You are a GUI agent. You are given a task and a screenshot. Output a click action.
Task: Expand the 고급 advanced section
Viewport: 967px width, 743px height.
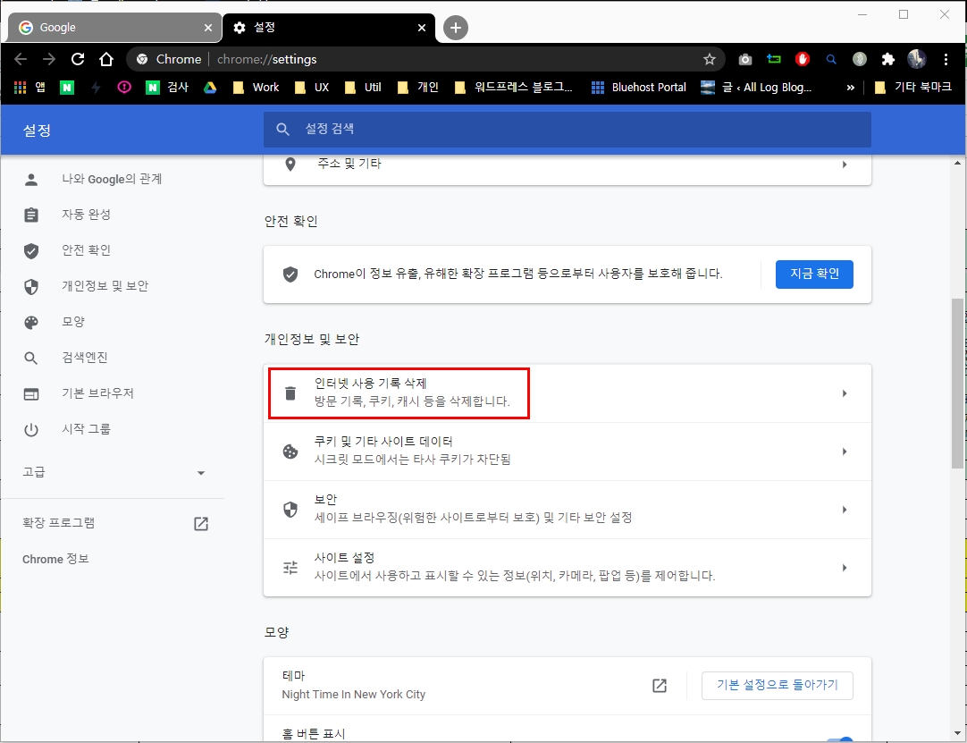click(114, 472)
